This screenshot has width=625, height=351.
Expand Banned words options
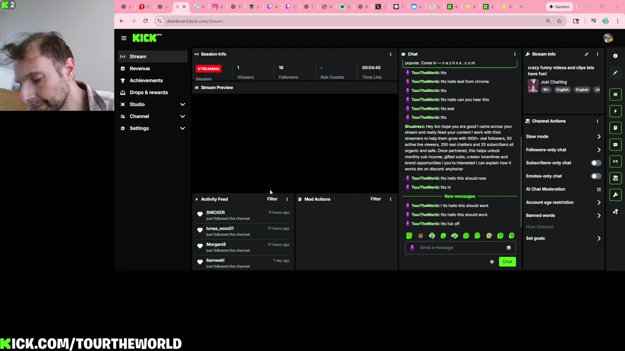coord(563,215)
